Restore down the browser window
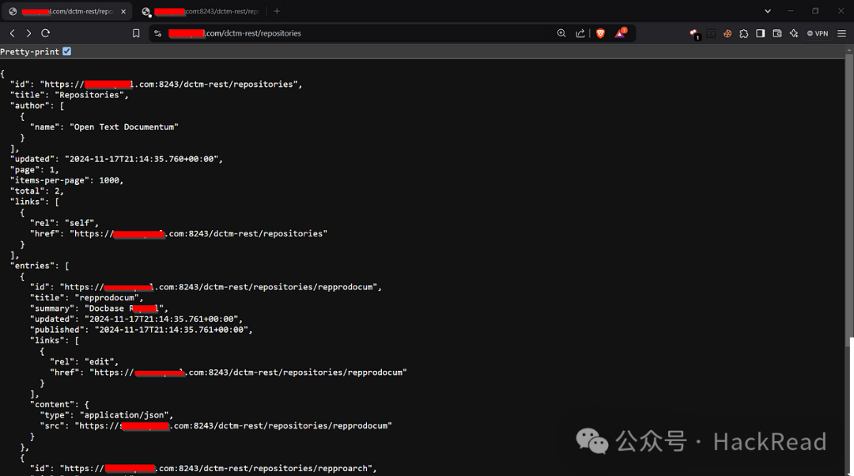Viewport: 854px width, 476px height. 815,11
